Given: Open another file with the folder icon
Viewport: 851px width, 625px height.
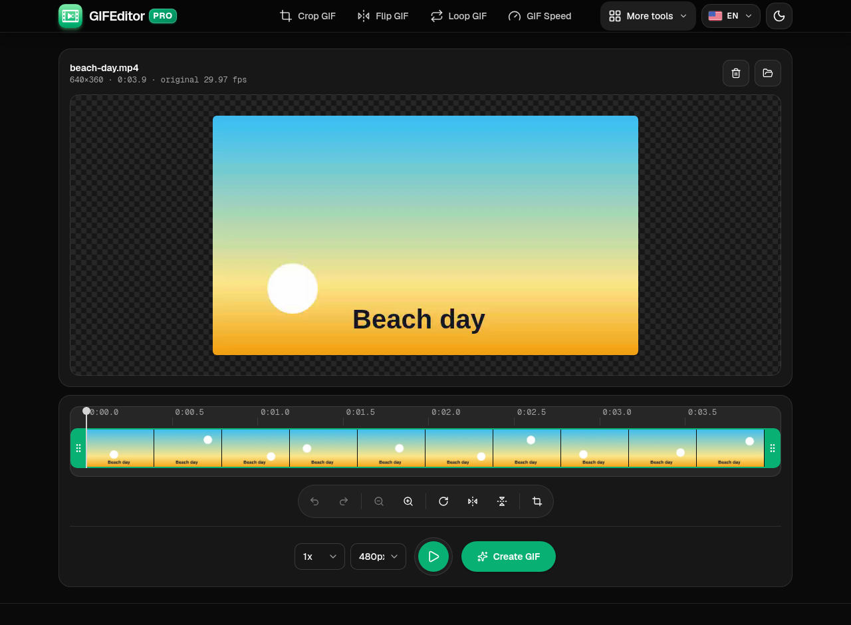Looking at the screenshot, I should point(768,73).
